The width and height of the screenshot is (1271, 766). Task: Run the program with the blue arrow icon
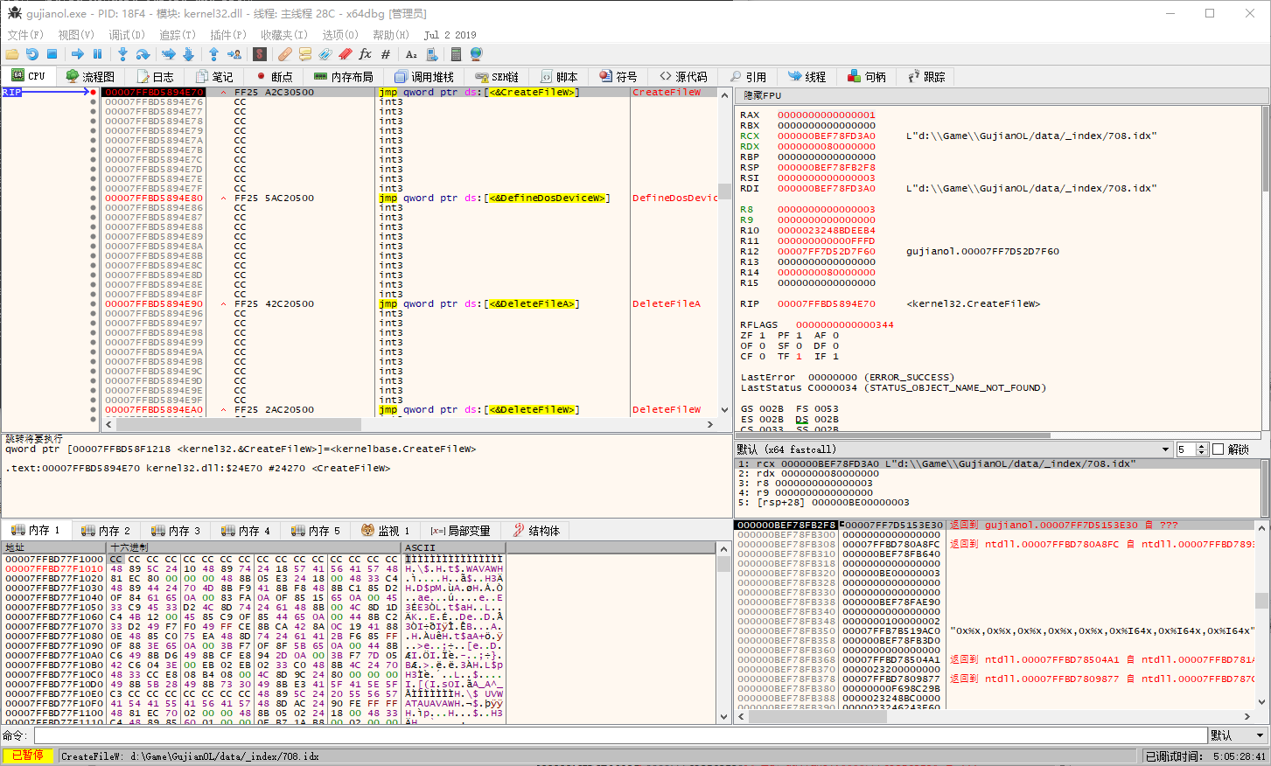click(78, 54)
